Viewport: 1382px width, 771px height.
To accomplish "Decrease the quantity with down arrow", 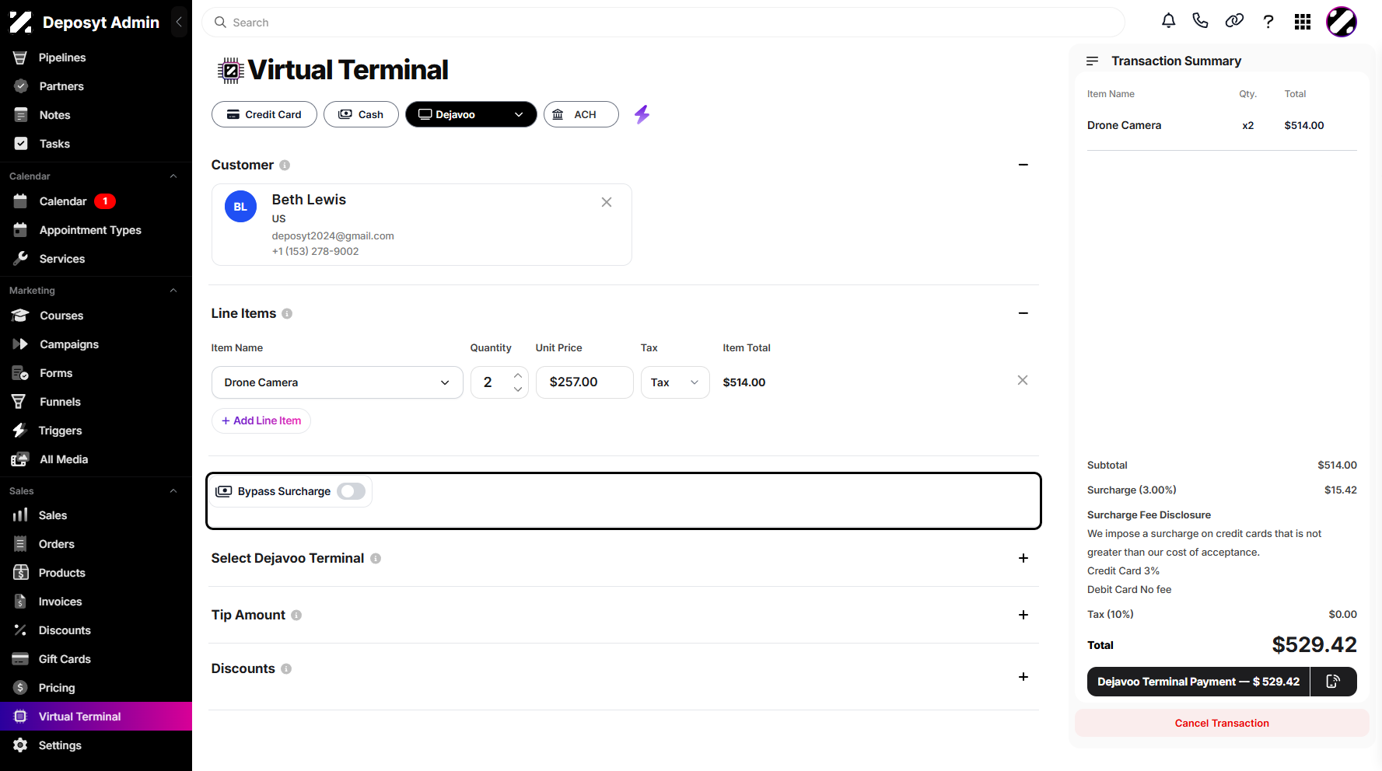I will coord(518,389).
